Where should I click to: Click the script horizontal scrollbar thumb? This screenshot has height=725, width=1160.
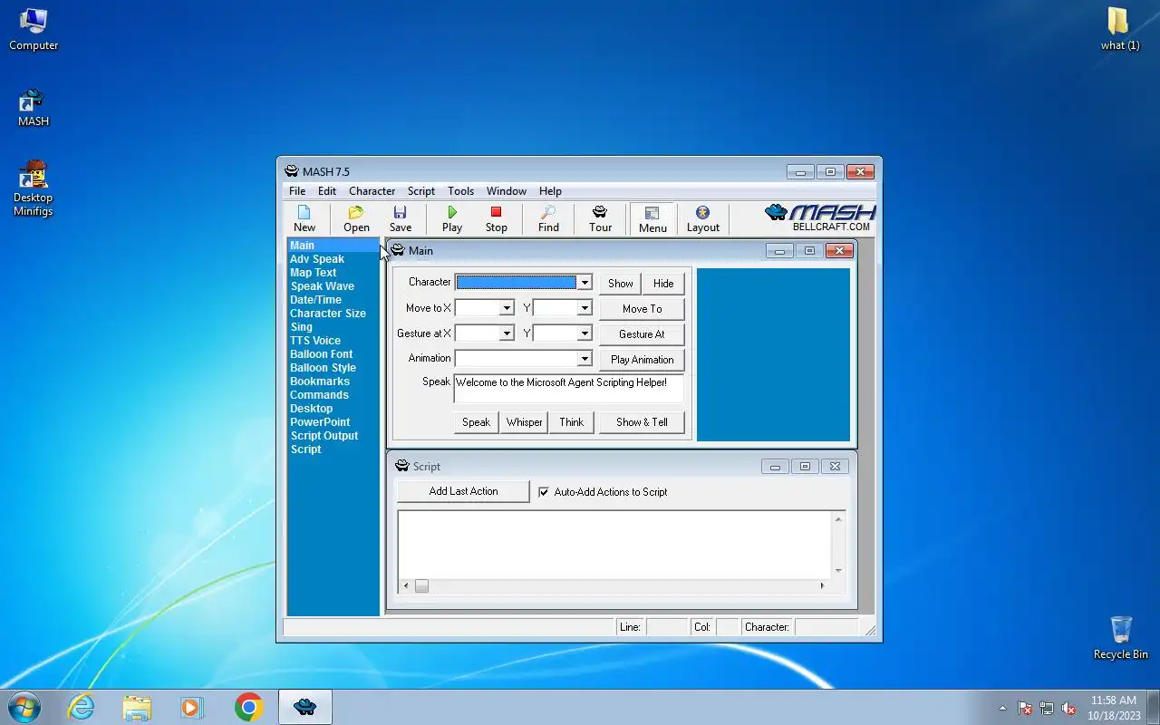(x=421, y=586)
